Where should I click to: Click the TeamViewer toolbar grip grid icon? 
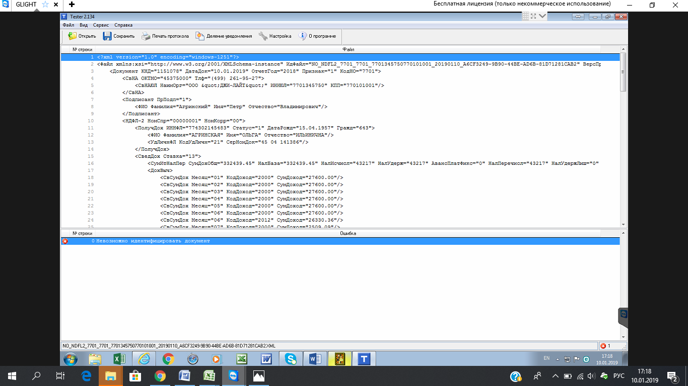pos(525,16)
